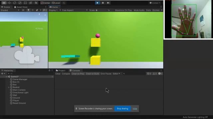Toggle the Hierarchy lock icon
The width and height of the screenshot is (213, 119).
[x=50, y=70]
